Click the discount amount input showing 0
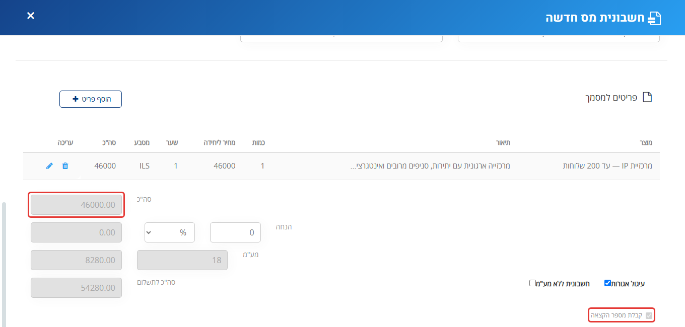This screenshot has height=327, width=685. [x=235, y=232]
